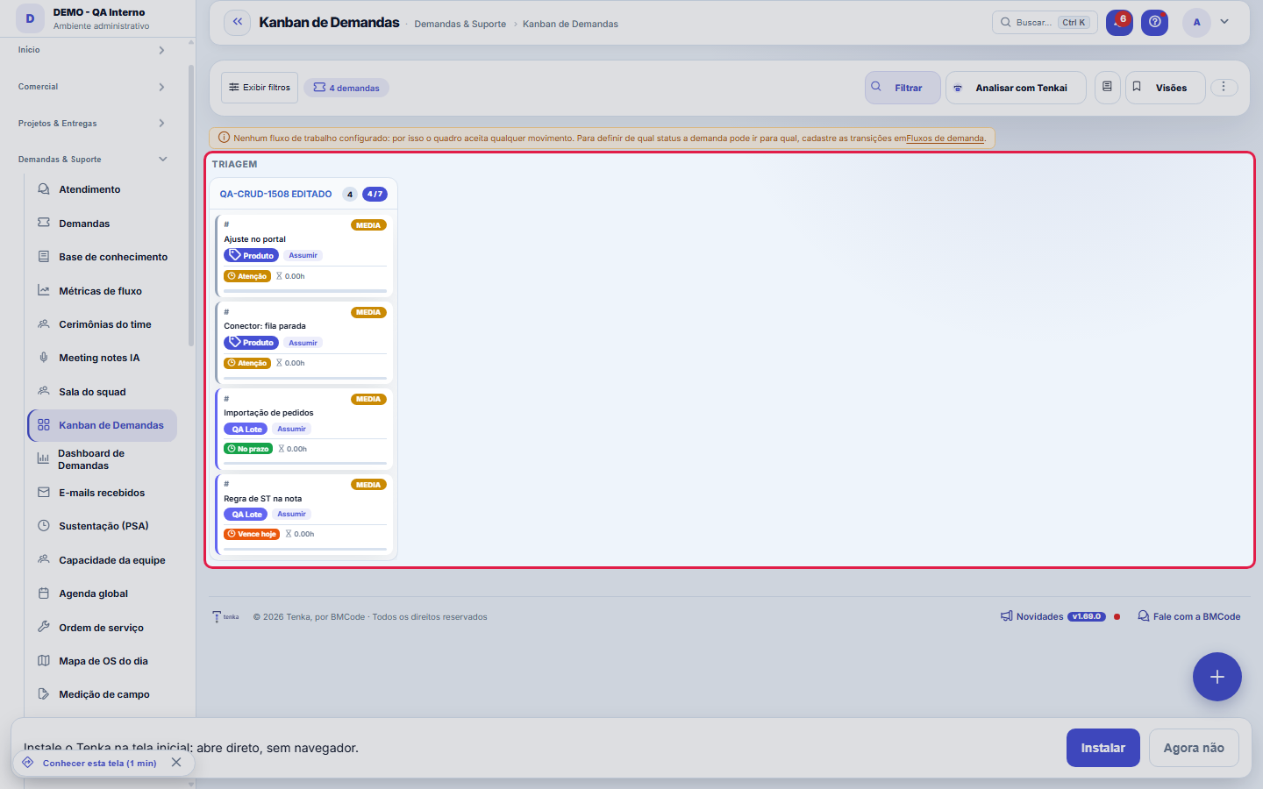
Task: Click the user avatar labeled A
Action: click(1196, 23)
